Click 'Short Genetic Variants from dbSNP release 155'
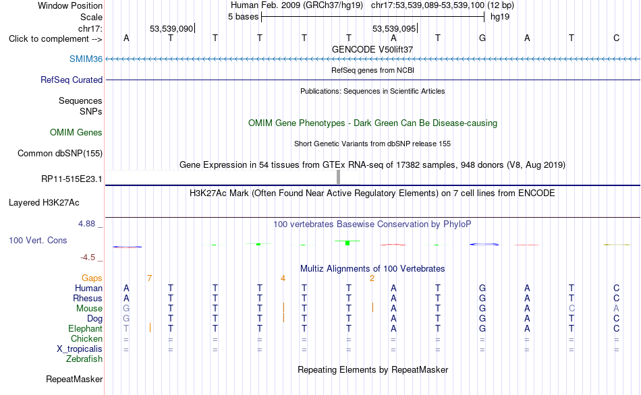The image size is (641, 395). click(372, 144)
